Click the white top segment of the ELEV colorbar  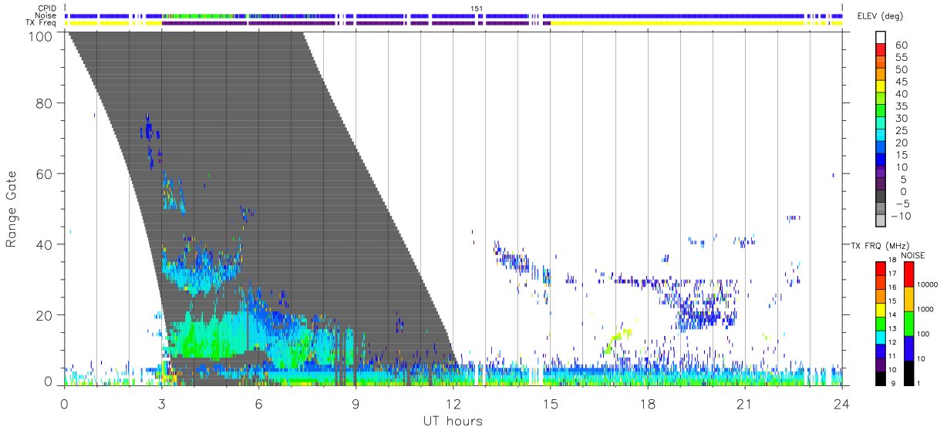pyautogui.click(x=882, y=38)
